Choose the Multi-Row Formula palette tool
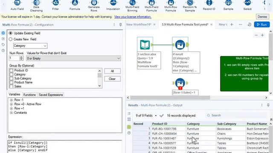The height and width of the screenshot is (153, 273). tap(171, 3)
